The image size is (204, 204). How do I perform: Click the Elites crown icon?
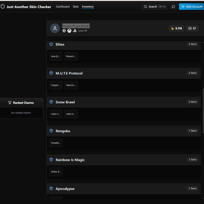(x=51, y=44)
